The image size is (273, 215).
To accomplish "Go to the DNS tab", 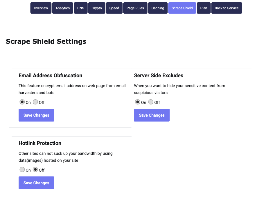I will click(x=81, y=8).
